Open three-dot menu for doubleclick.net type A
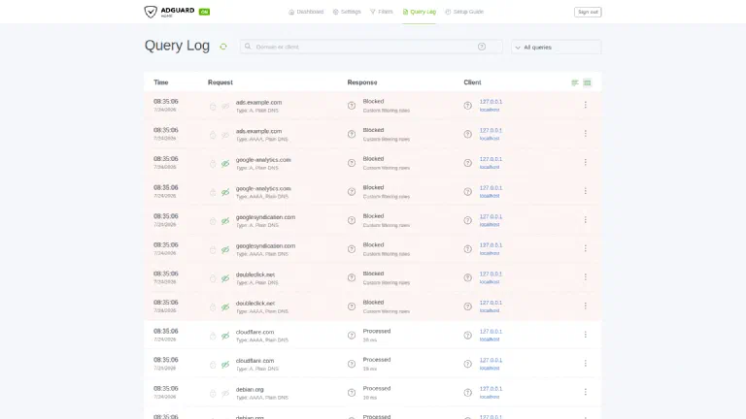The width and height of the screenshot is (746, 419). [585, 277]
